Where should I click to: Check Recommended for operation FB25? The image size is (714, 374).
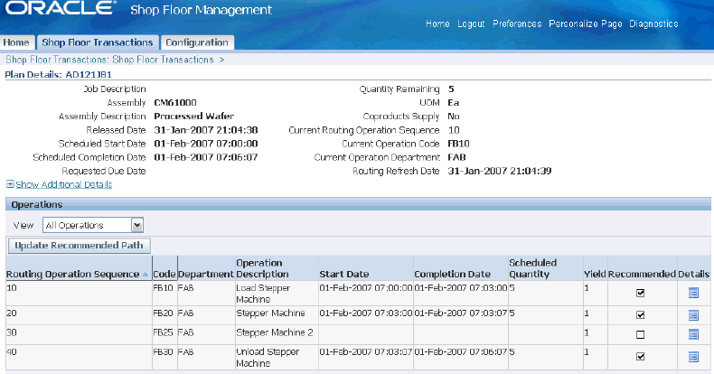(x=640, y=335)
